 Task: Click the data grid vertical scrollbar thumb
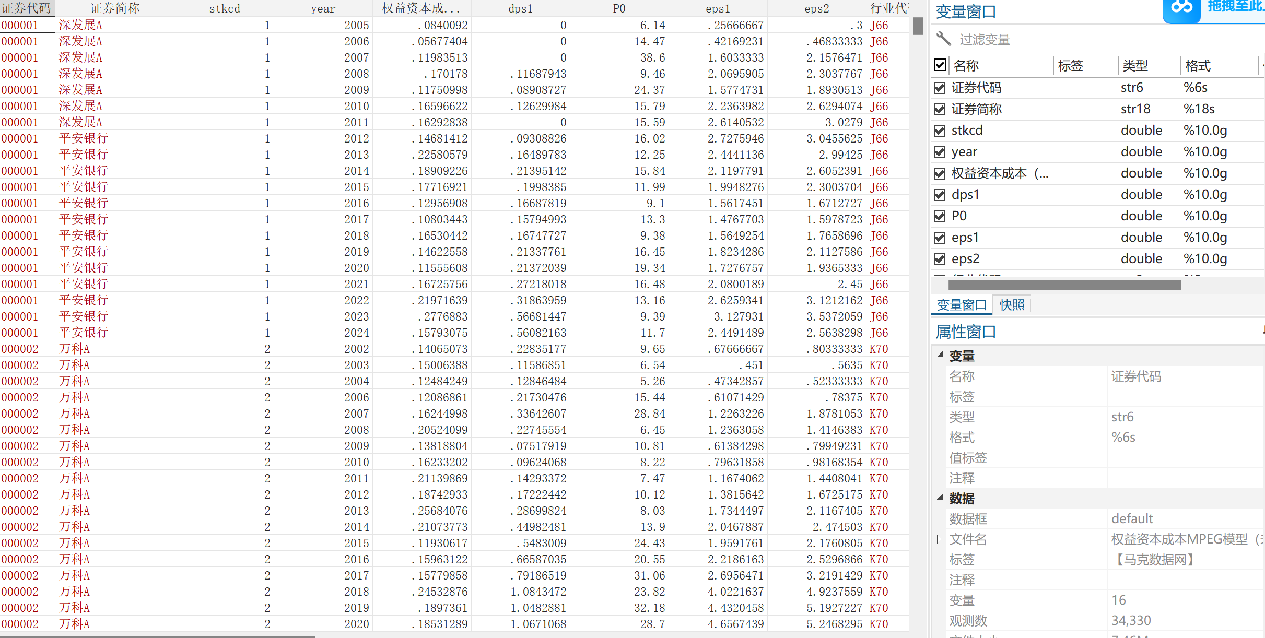918,26
